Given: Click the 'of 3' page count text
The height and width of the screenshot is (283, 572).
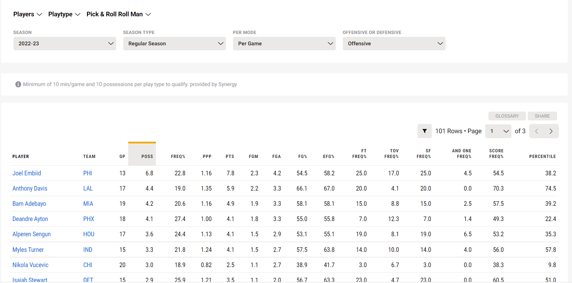Looking at the screenshot, I should pyautogui.click(x=520, y=131).
